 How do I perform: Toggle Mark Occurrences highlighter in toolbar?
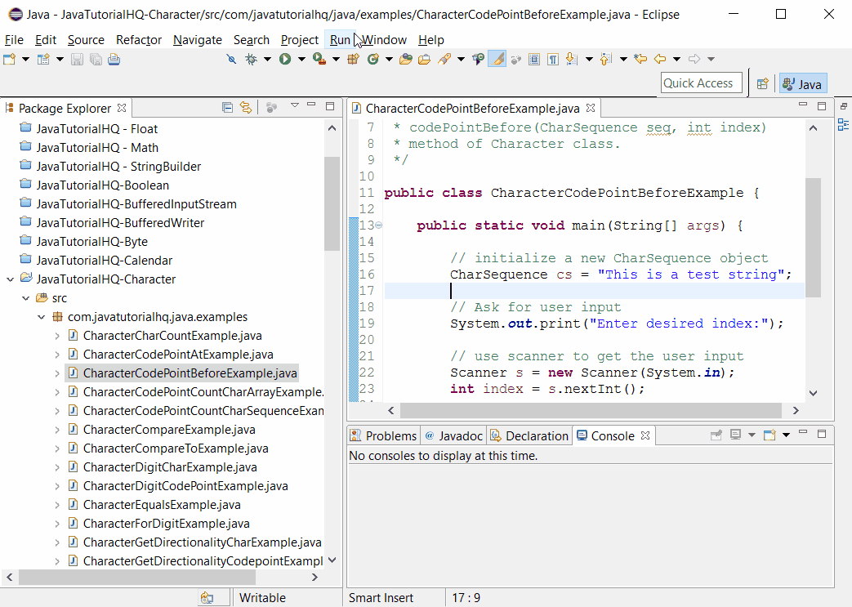click(497, 58)
